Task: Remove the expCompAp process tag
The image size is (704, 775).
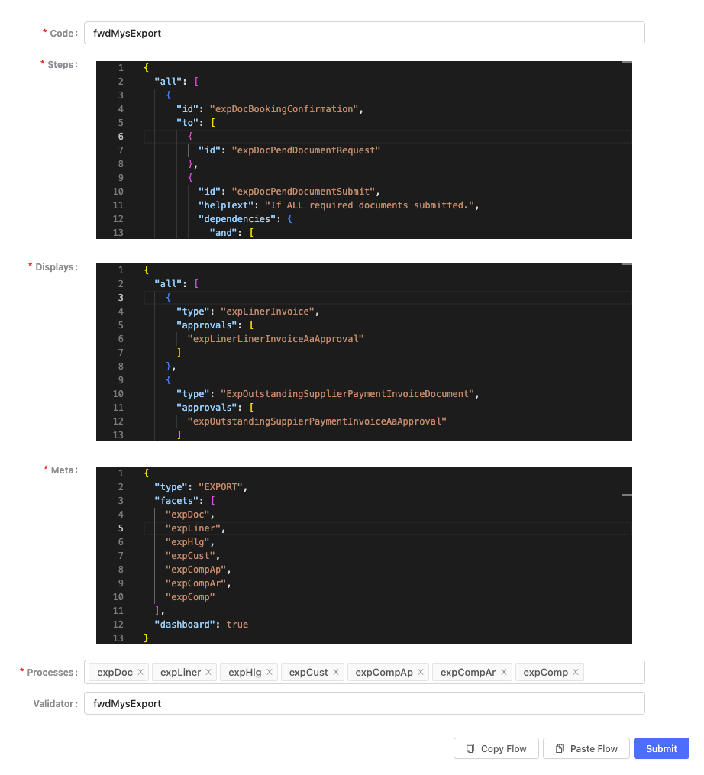Action: tap(421, 672)
